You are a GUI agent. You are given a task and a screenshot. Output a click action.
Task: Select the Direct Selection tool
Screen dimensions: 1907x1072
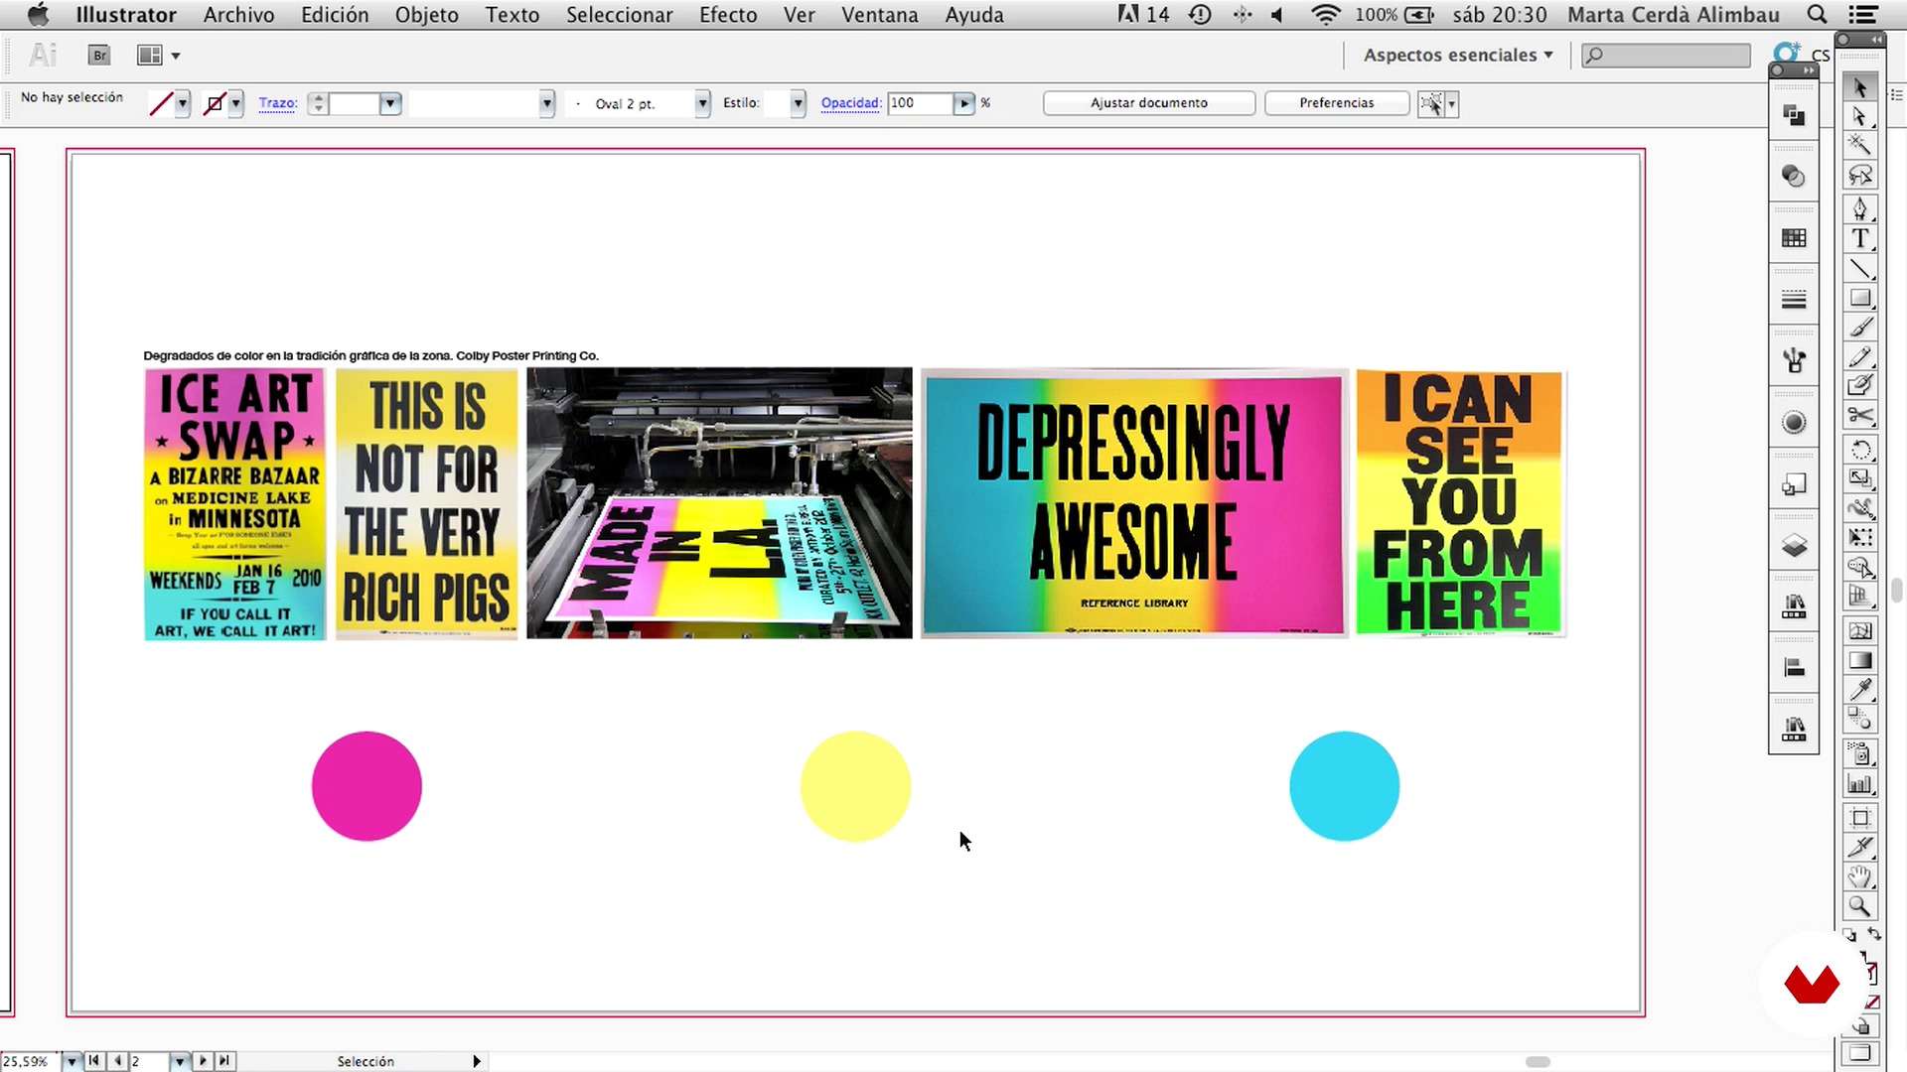tap(1860, 117)
